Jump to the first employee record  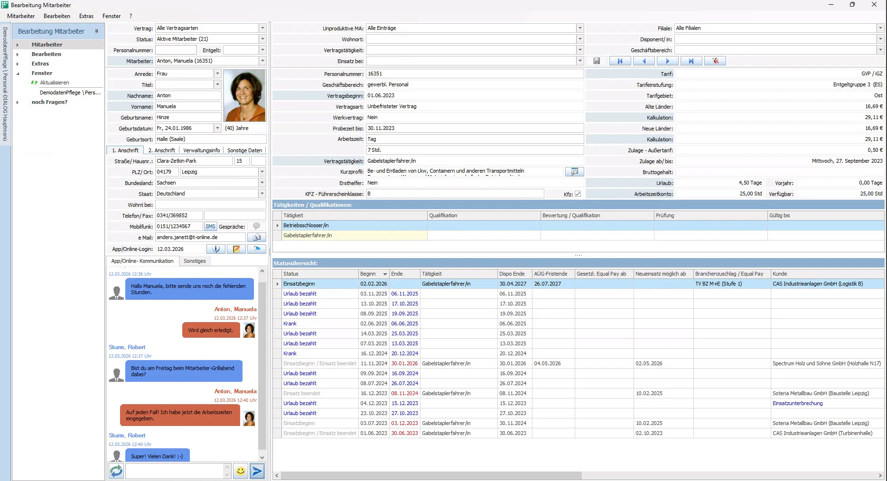(x=620, y=61)
